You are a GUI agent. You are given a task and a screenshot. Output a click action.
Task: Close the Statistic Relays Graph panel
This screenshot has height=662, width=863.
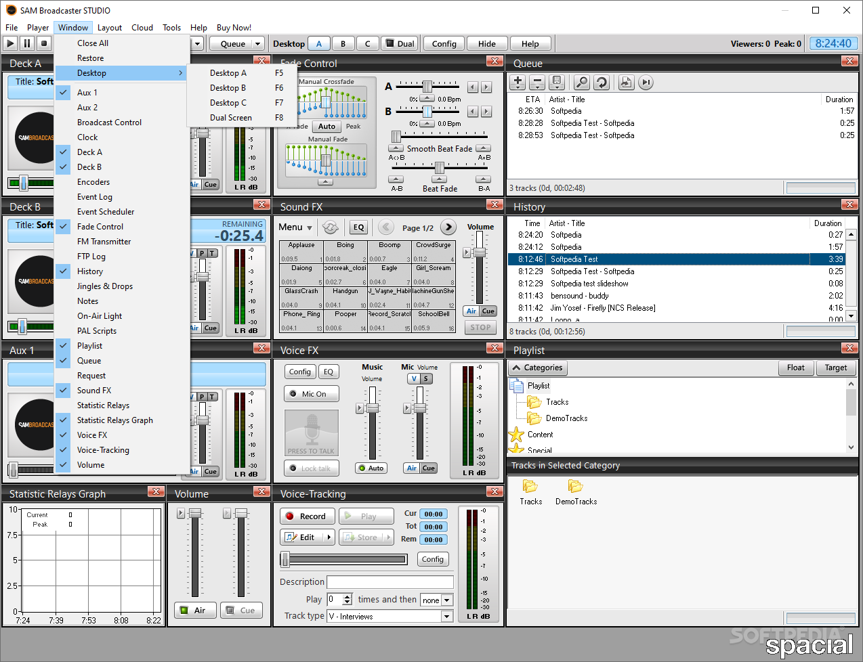tap(156, 491)
